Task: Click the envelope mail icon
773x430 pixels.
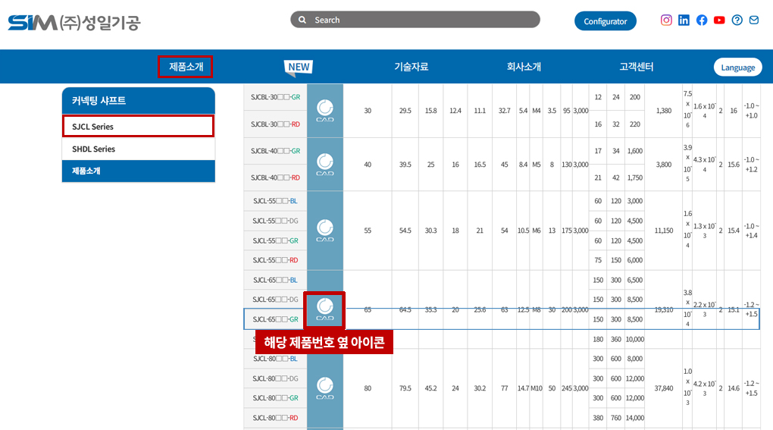Action: point(754,20)
